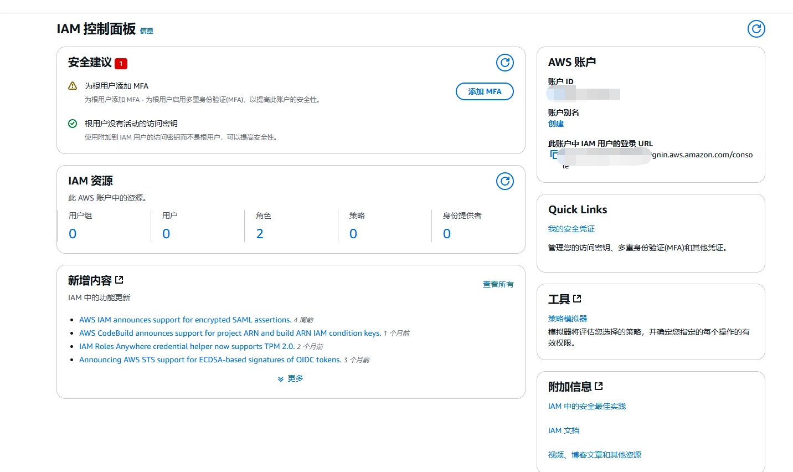Click the 此 AWS 账户中的资源。 subtitle
Screen dimensions: 793x472
(107, 198)
